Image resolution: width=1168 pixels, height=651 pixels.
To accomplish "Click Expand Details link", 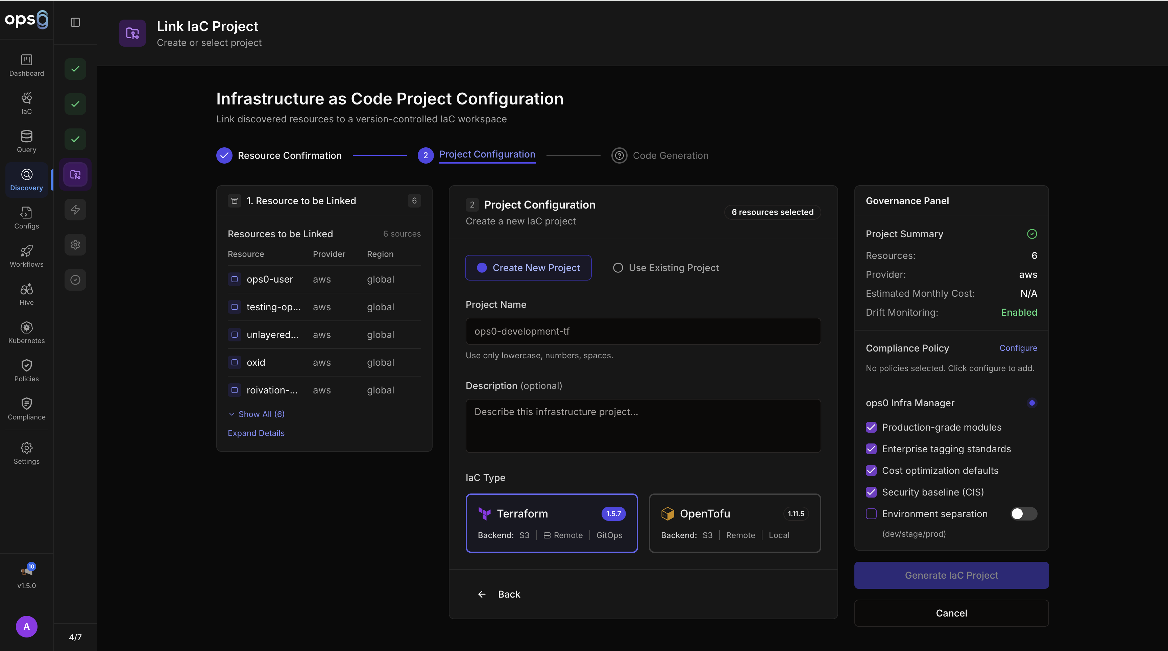I will [256, 433].
